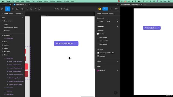Toggle background visibility eye icon

click(x=118, y=21)
